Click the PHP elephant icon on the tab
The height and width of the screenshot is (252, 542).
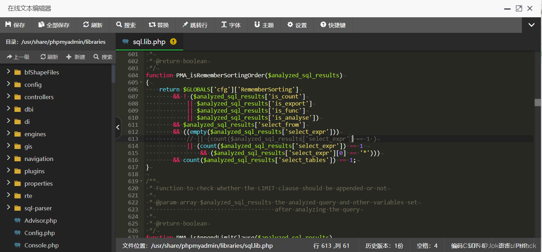126,41
